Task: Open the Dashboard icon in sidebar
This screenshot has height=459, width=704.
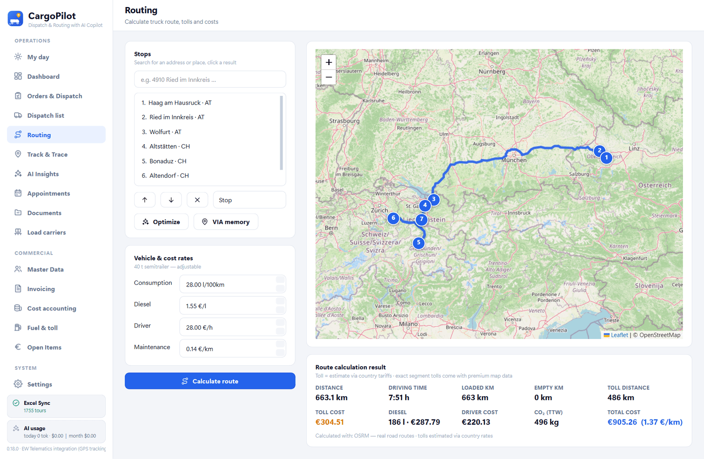Action: click(18, 76)
